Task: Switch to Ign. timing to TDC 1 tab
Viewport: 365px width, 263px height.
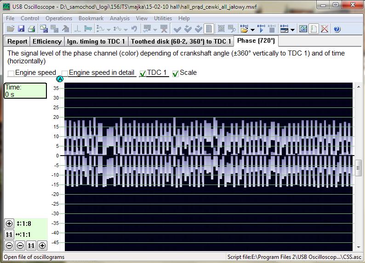Action: (x=96, y=41)
